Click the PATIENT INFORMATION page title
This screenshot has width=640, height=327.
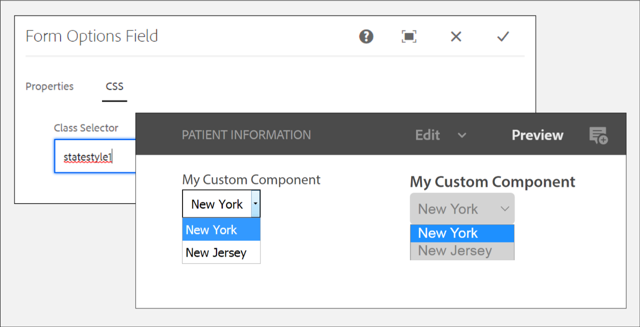[246, 135]
